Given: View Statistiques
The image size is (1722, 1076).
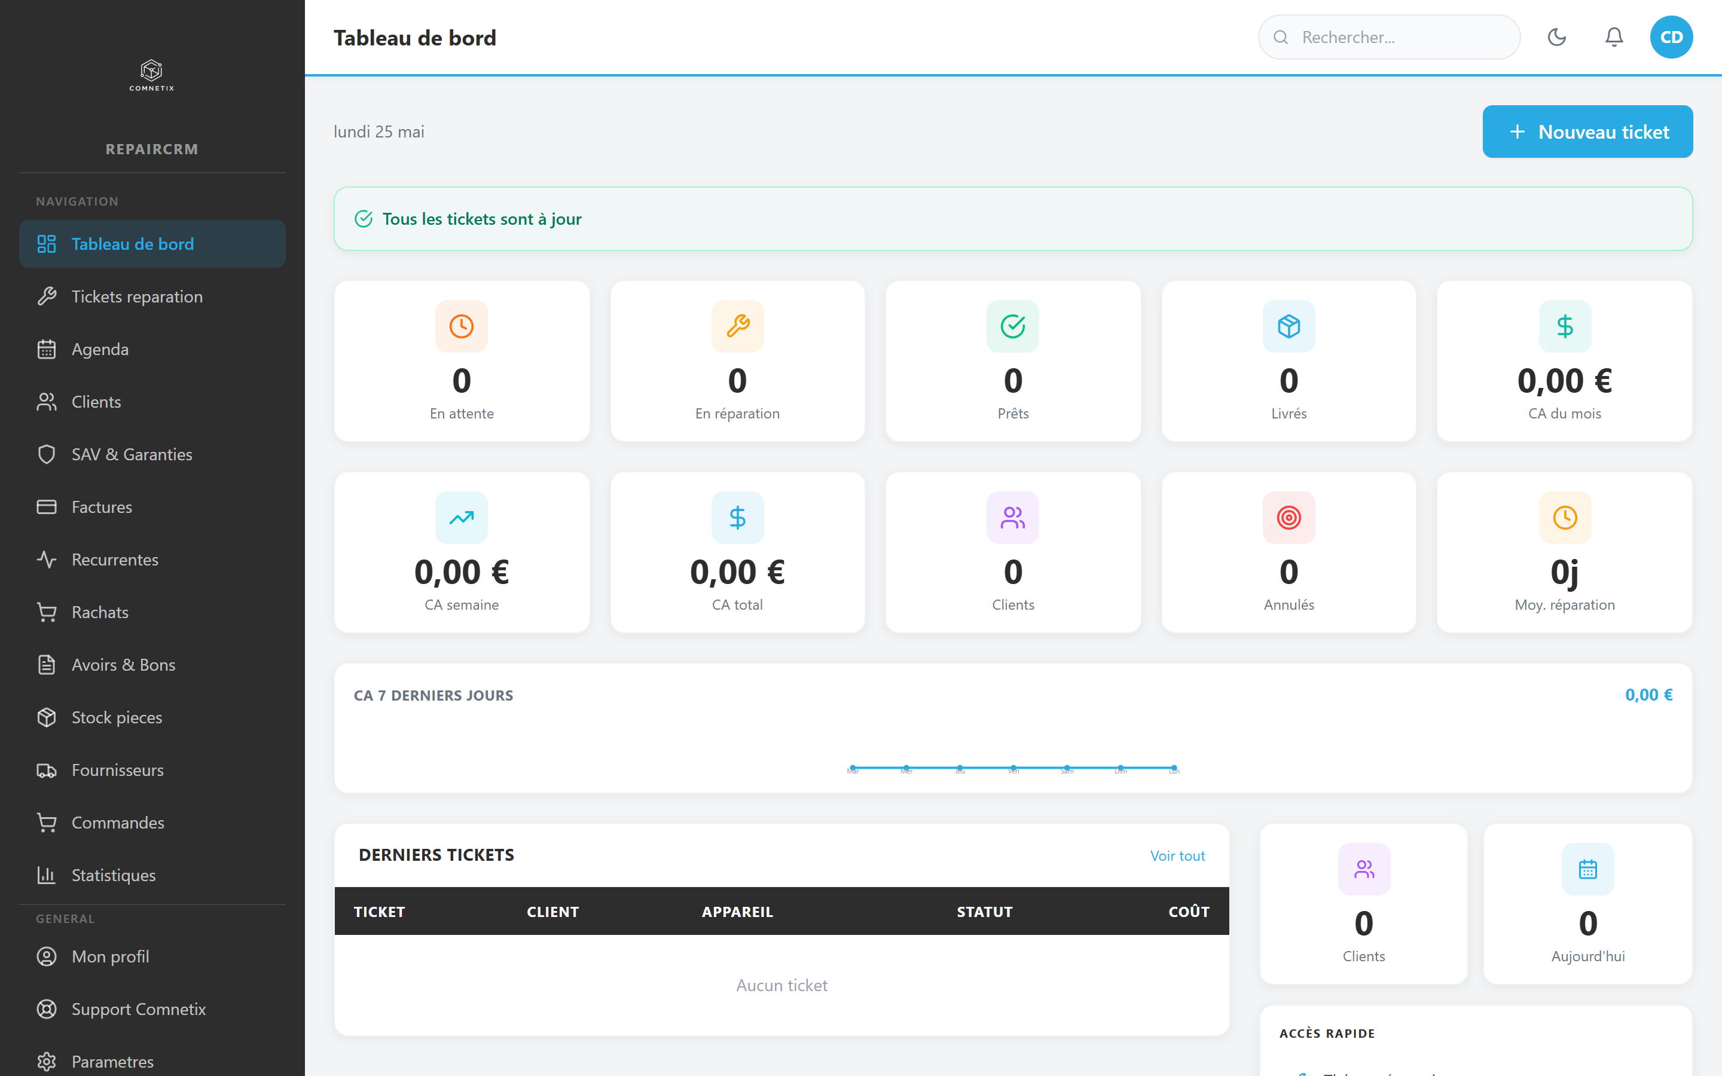Looking at the screenshot, I should tap(152, 875).
